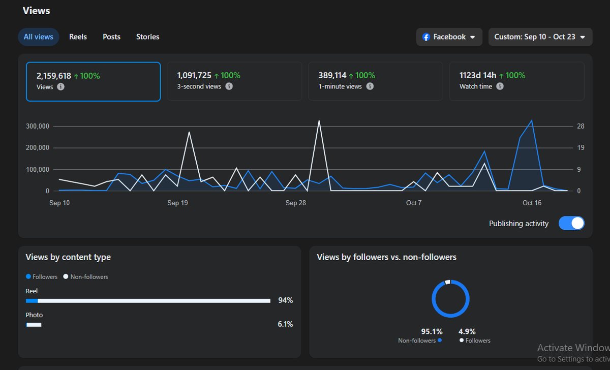
Task: Switch to the Reels tab
Action: coord(78,37)
